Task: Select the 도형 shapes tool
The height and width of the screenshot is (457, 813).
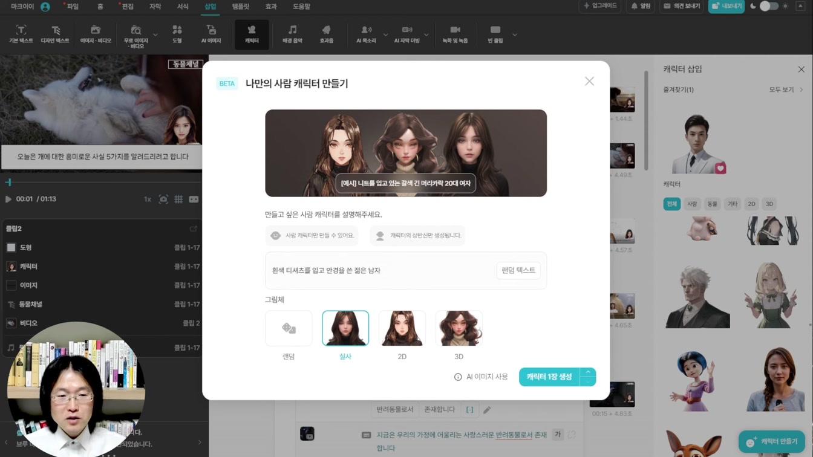Action: point(177,34)
